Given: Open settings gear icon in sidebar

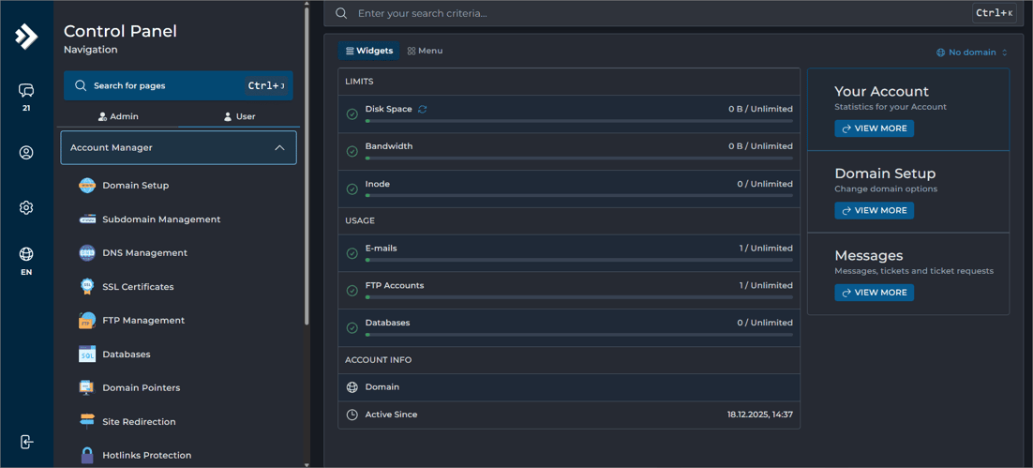Looking at the screenshot, I should (26, 208).
